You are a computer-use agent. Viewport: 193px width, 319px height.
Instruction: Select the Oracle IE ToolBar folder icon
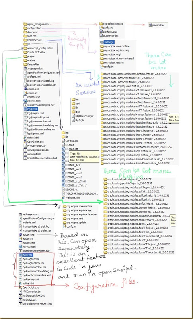pyautogui.click(x=25, y=52)
